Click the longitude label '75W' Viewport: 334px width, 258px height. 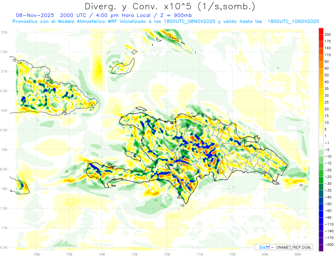pos(69,254)
